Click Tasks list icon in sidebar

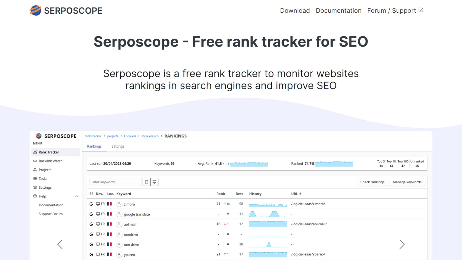[x=35, y=179]
